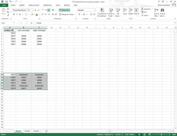Open the font color red A swatch
Screen dimensions: 177x136
tap(37, 14)
